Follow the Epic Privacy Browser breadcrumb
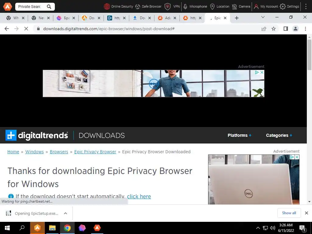 (95, 152)
